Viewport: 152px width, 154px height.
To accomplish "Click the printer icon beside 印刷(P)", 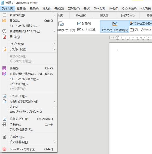I will coord(4,124).
